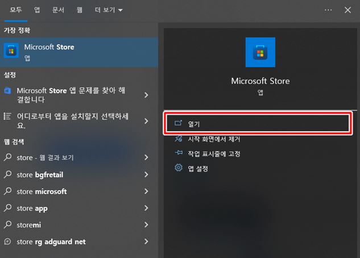Expand arrow for storemi
The width and height of the screenshot is (360, 258).
click(x=146, y=224)
